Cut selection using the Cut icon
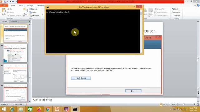The height and width of the screenshot is (112, 200). (10, 9)
